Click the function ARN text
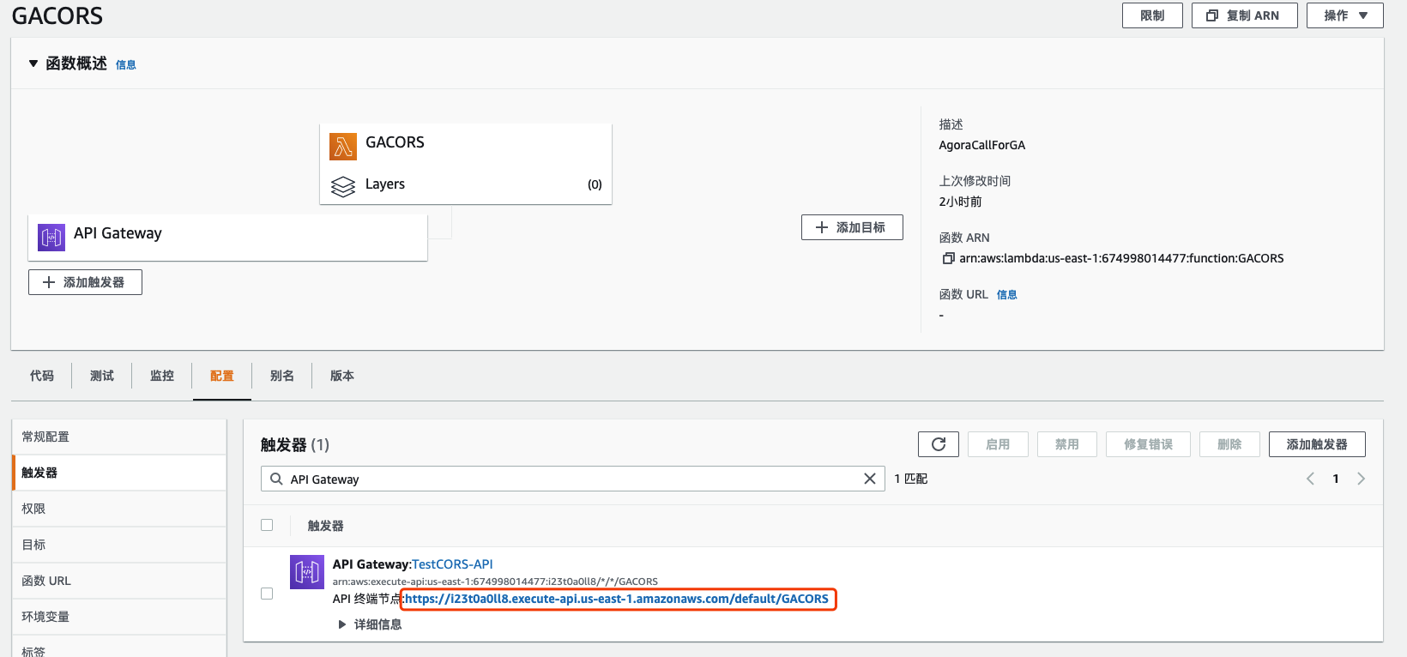Screen dimensions: 1407x657 pyautogui.click(x=1121, y=258)
